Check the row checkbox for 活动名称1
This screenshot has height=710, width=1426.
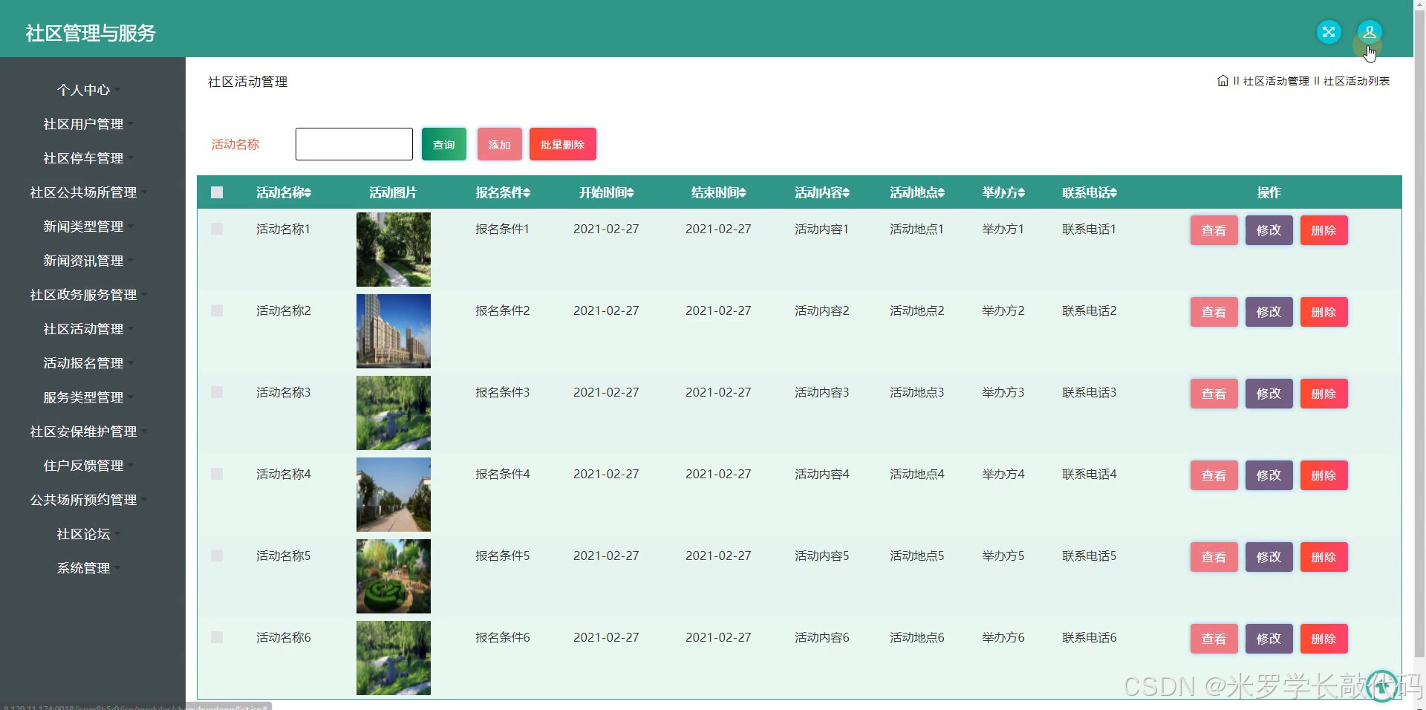[216, 229]
